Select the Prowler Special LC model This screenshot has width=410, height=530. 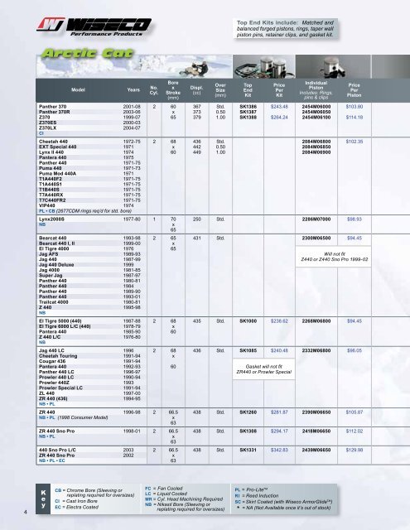tap(60, 388)
